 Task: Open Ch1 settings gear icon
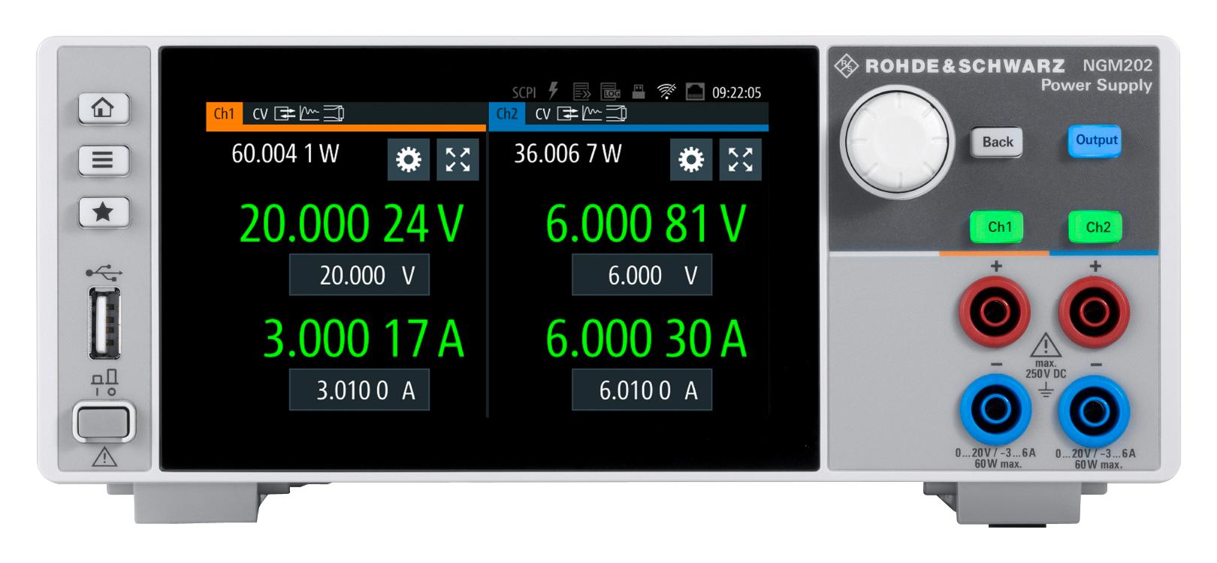(409, 159)
